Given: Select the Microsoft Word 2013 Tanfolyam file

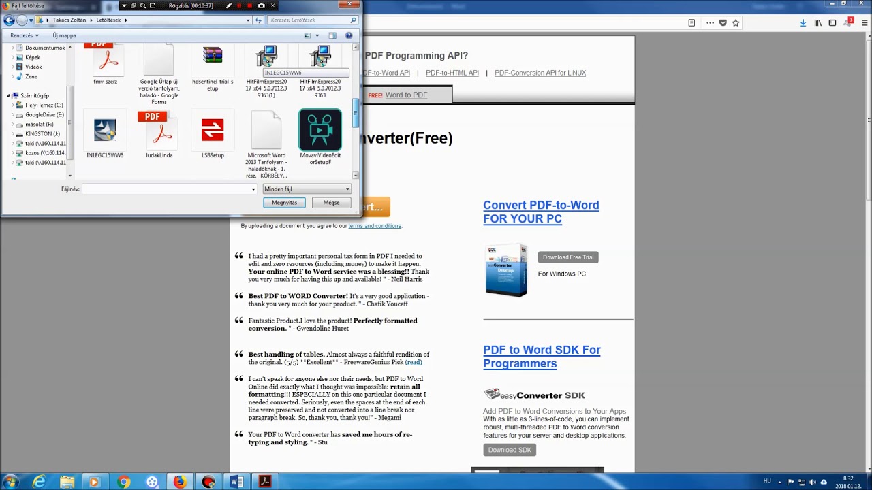Looking at the screenshot, I should pyautogui.click(x=266, y=145).
